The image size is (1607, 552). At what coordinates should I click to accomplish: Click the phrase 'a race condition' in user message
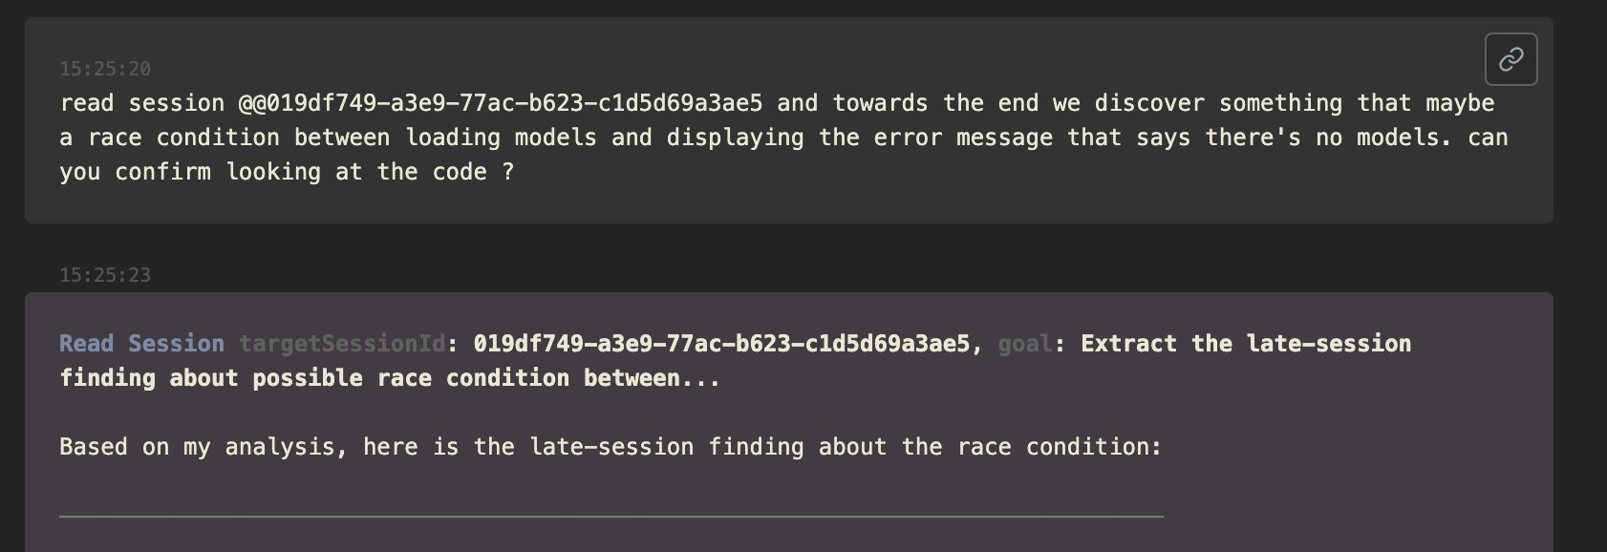tap(169, 138)
